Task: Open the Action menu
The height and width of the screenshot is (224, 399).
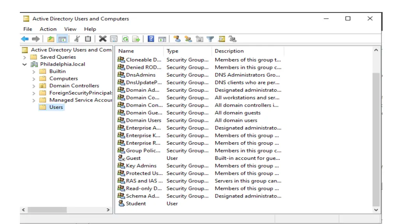Action: tap(48, 29)
